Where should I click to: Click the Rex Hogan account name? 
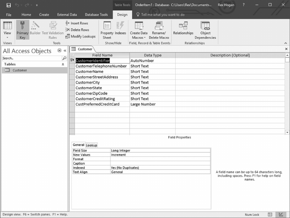pyautogui.click(x=226, y=5)
